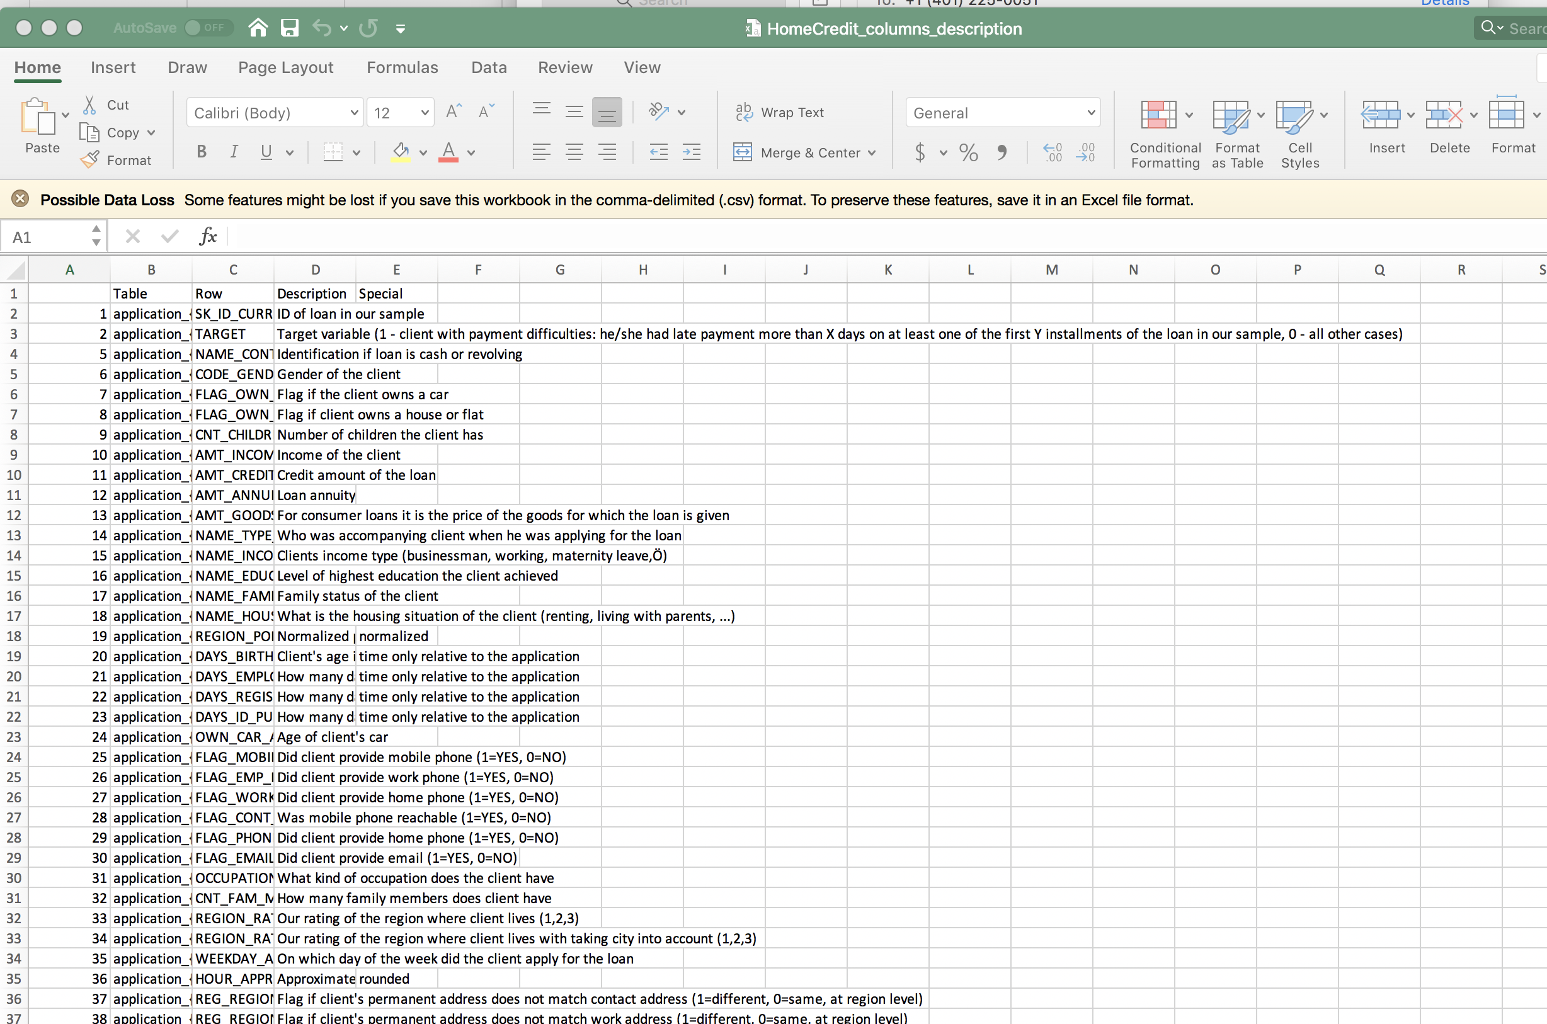The height and width of the screenshot is (1024, 1547).
Task: Click the Increase indent icon
Action: (691, 153)
